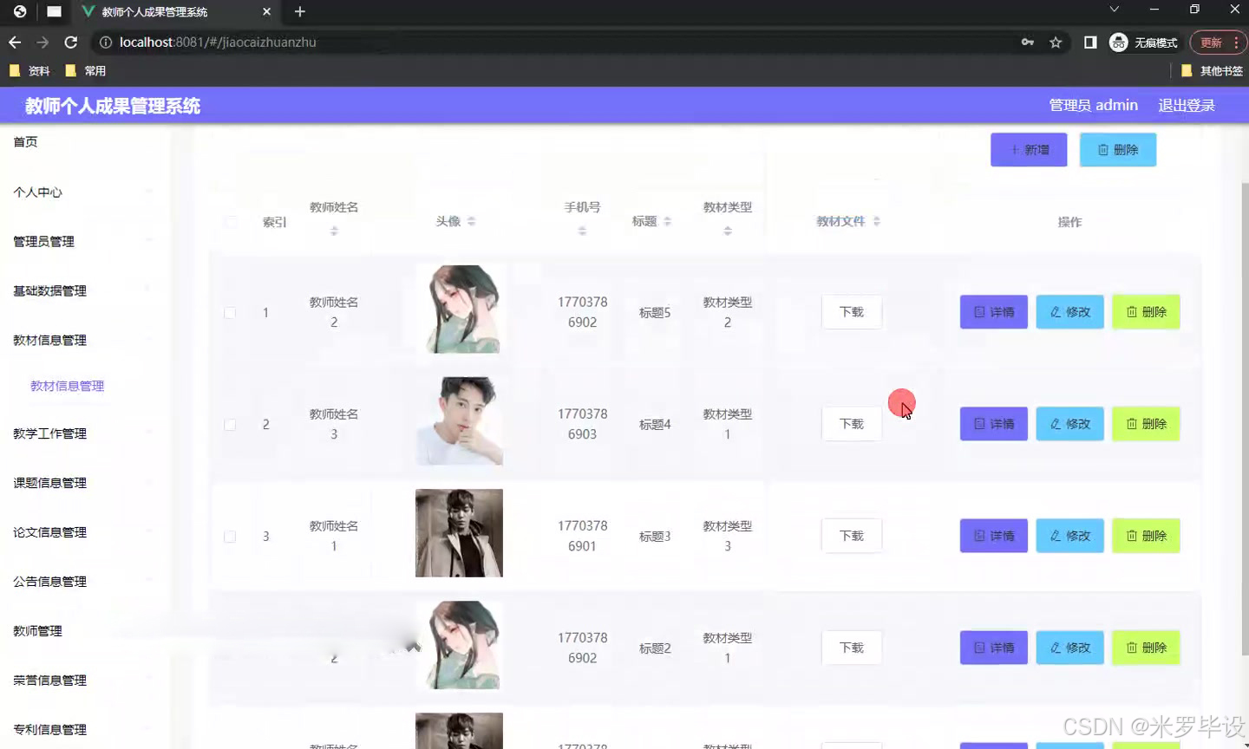Tick the checkbox for row 1
The height and width of the screenshot is (749, 1249).
tap(230, 313)
